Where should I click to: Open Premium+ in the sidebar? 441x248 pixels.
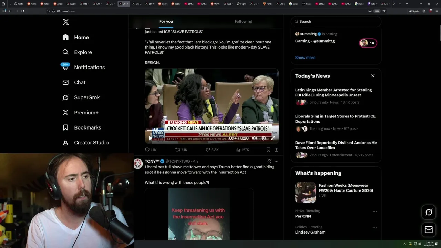80,113
